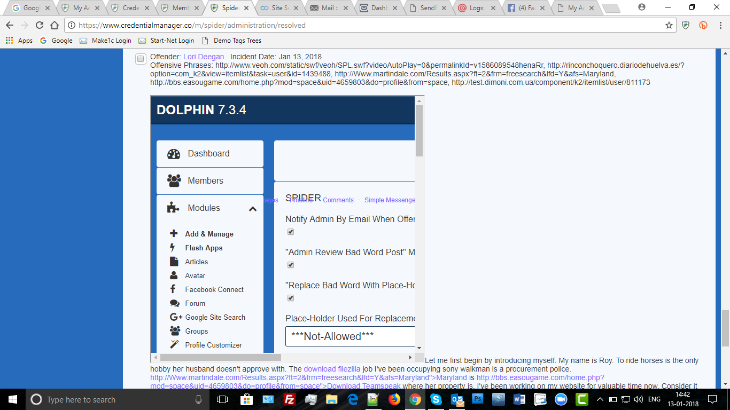Click the Facebook icon for Facebook Connect
This screenshot has width=730, height=410.
click(173, 289)
